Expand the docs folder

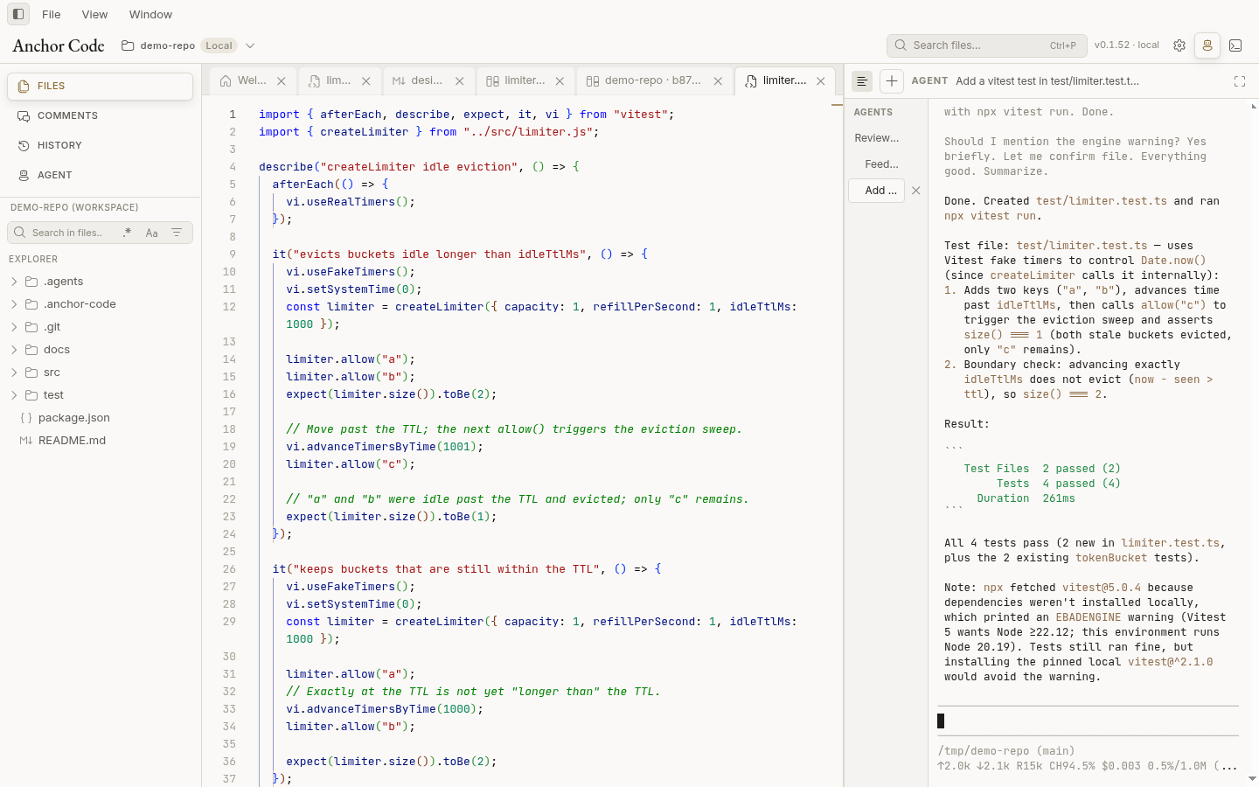tap(14, 350)
